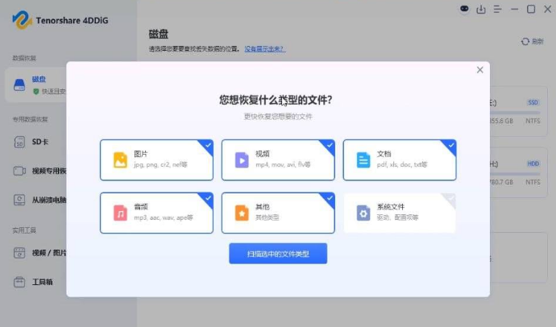
Task: Select the 磁盘 disk icon in sidebar
Action: tap(19, 85)
